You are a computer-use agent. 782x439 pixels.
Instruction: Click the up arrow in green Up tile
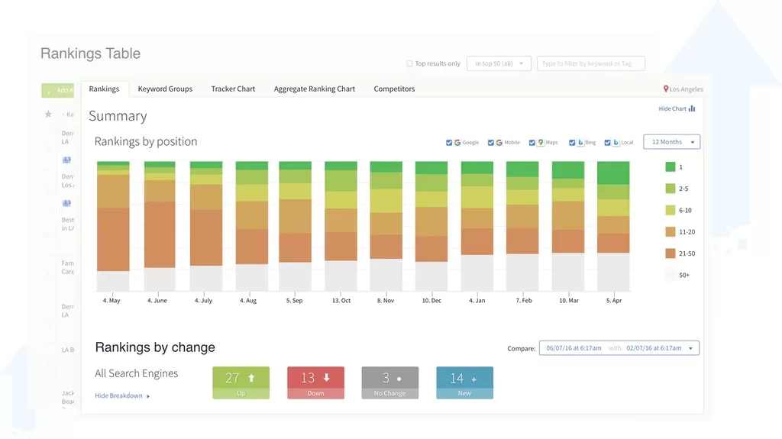253,378
